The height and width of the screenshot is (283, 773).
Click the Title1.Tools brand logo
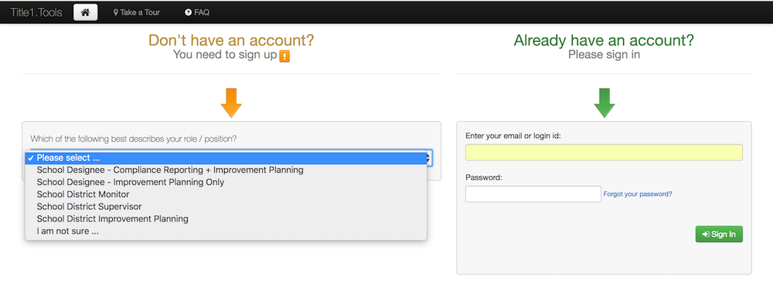(36, 13)
